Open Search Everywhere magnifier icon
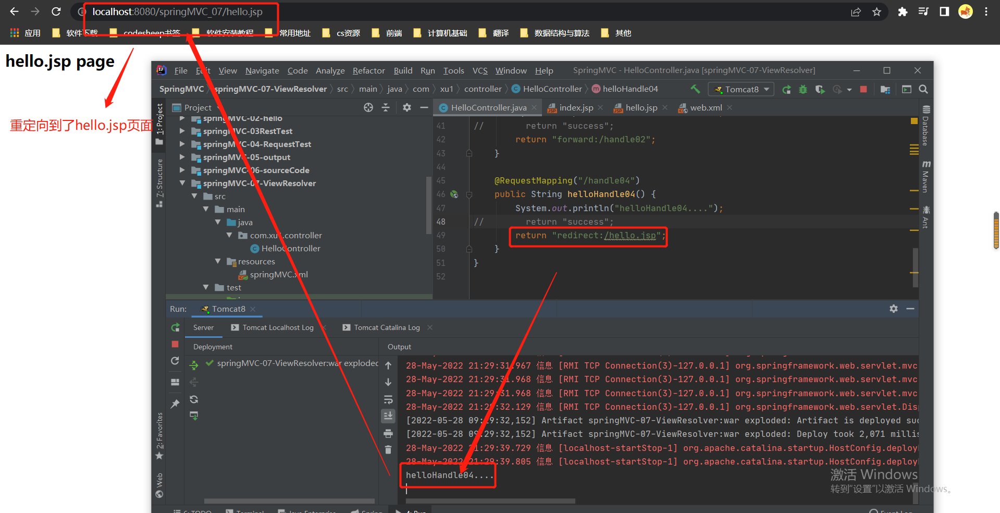This screenshot has width=1000, height=513. coord(923,89)
